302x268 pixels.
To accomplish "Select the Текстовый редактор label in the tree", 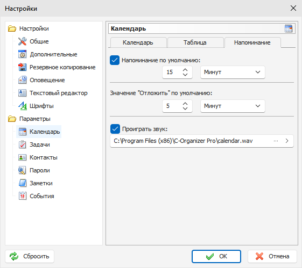I will pyautogui.click(x=59, y=93).
